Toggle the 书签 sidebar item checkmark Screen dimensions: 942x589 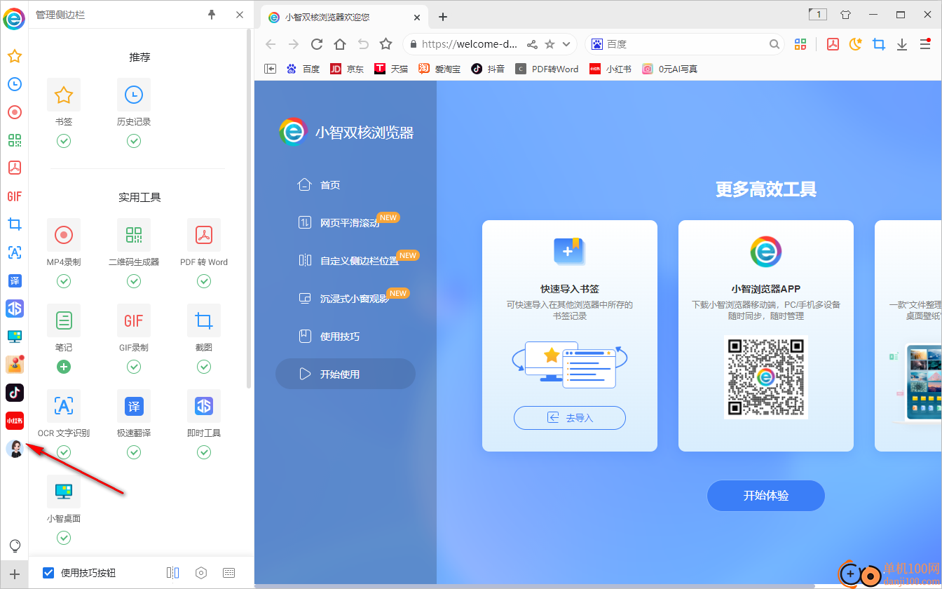[64, 141]
